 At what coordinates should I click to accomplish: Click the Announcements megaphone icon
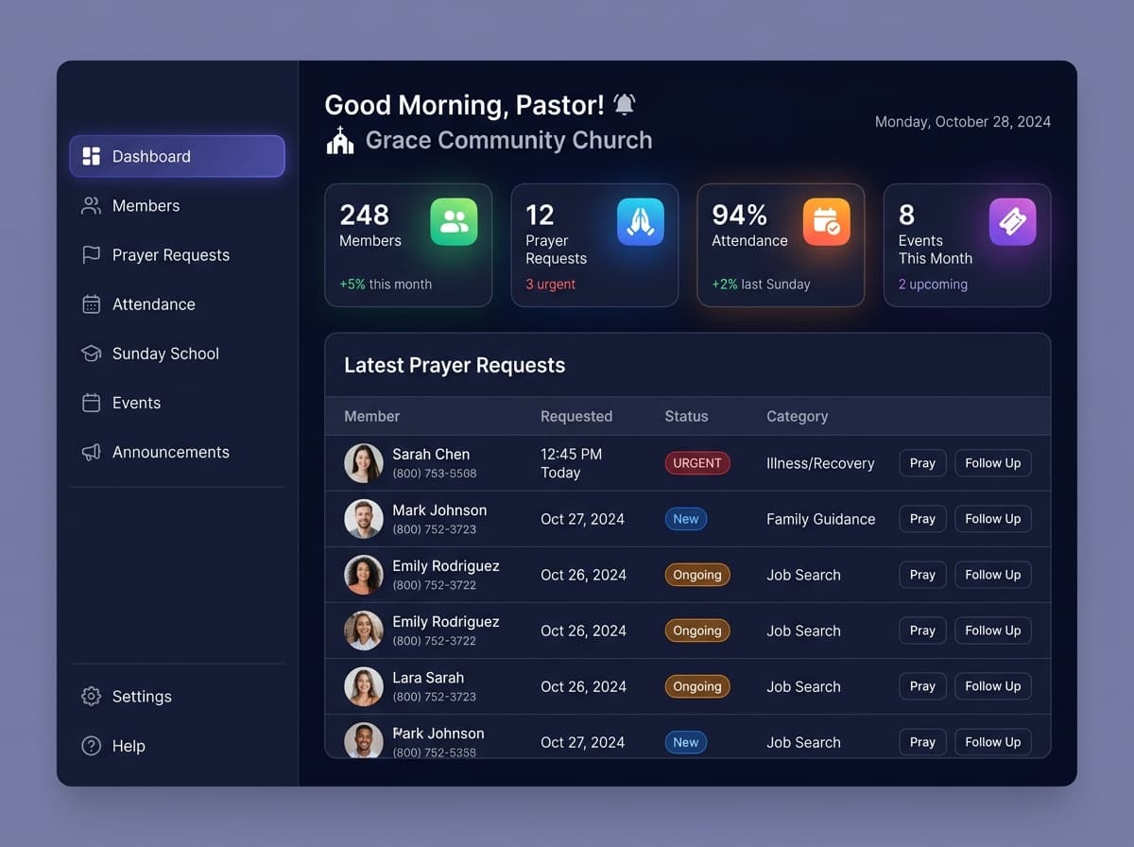[91, 451]
